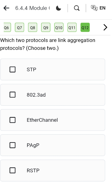Toggle dark mode with the moon icon

(58, 8)
